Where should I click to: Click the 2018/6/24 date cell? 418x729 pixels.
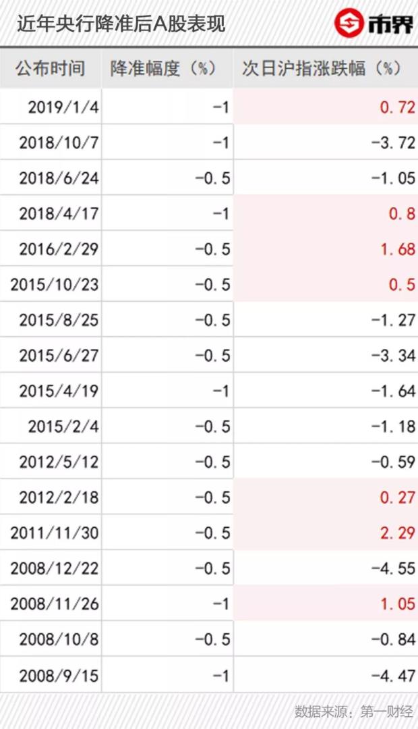(59, 178)
